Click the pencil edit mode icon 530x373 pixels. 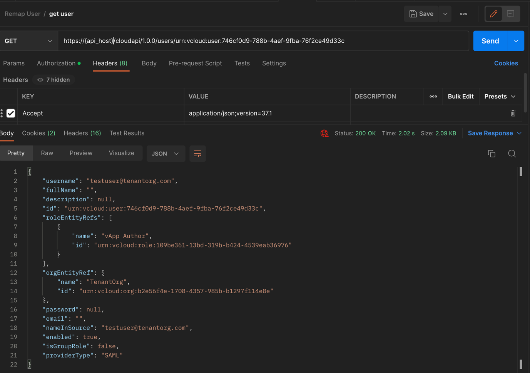coord(493,14)
